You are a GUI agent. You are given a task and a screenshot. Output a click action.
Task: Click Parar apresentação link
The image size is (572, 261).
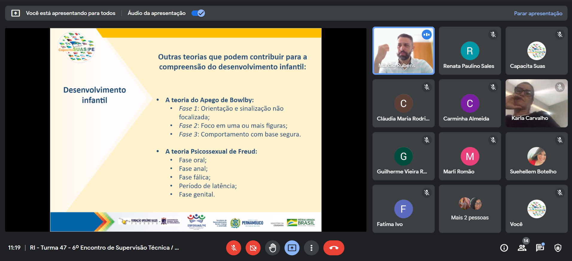(x=538, y=13)
